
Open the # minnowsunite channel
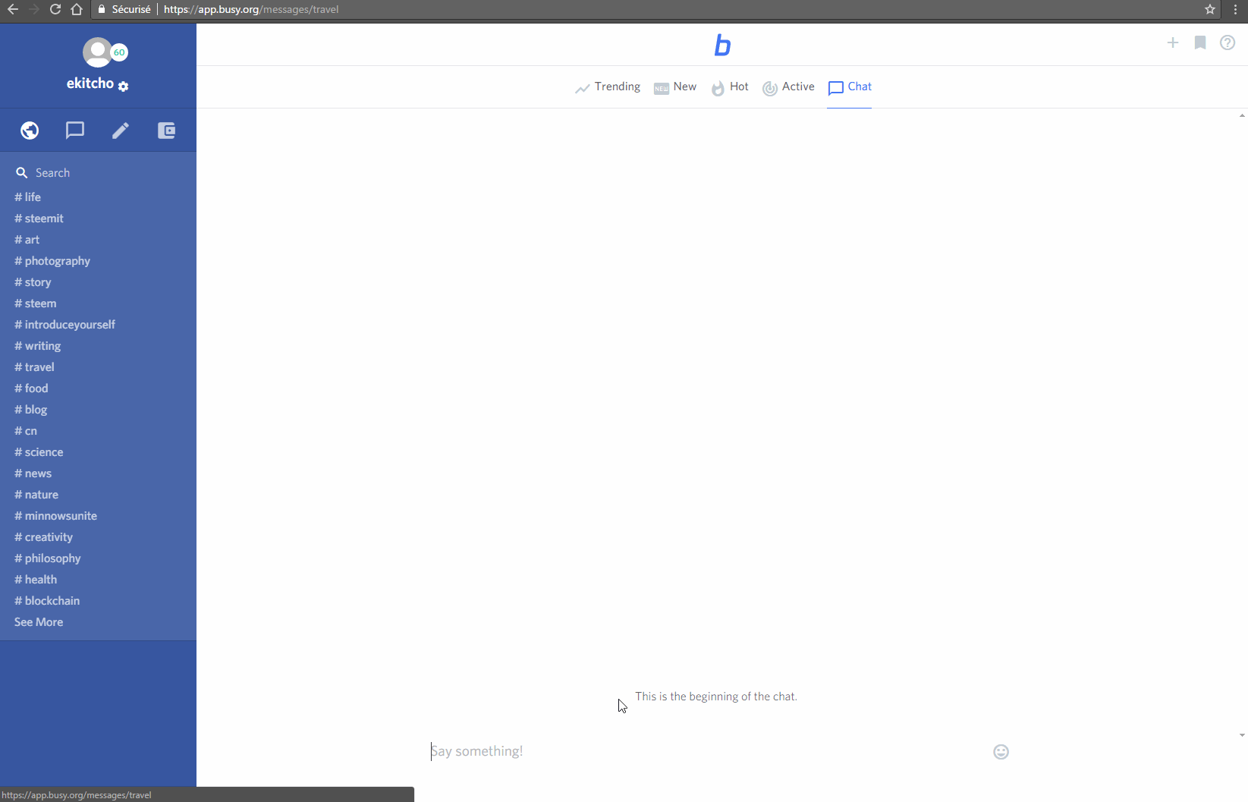[55, 516]
